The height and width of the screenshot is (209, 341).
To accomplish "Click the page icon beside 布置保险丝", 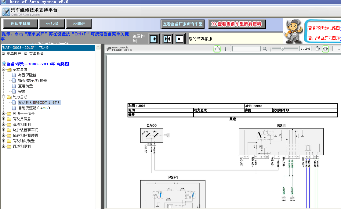I will point(14,75).
